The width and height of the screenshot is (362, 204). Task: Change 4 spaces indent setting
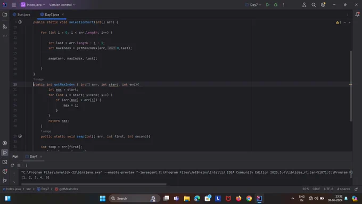click(x=343, y=189)
